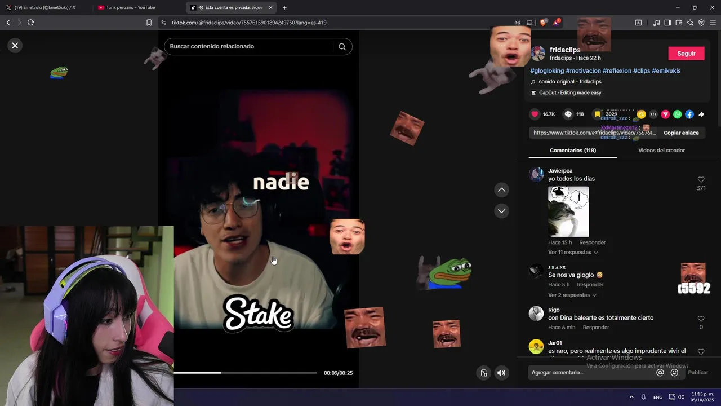Expand Ver 2 respuestas under JEANX comment
The width and height of the screenshot is (721, 406).
572,295
